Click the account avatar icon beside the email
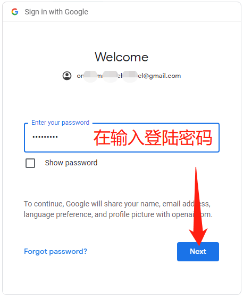 [x=67, y=76]
